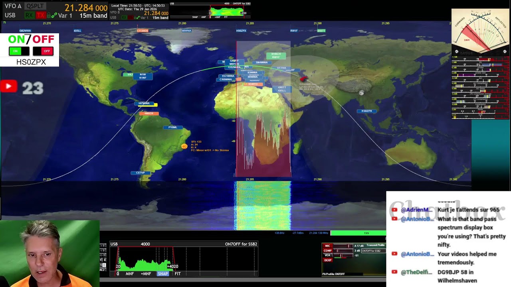Toggle the red MIC button

point(328,246)
